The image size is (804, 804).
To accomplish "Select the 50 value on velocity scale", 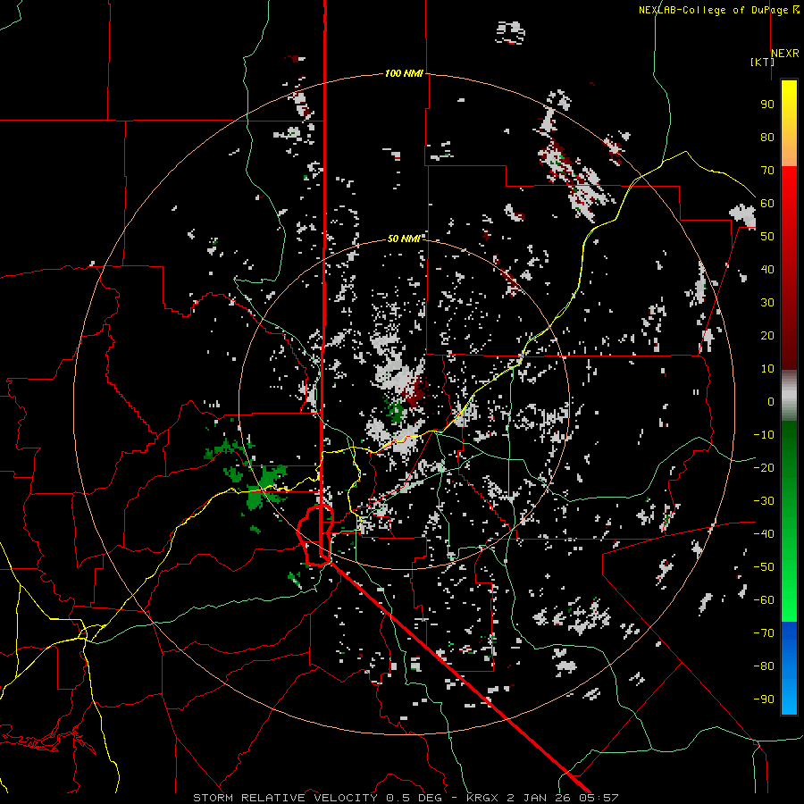I will [767, 237].
